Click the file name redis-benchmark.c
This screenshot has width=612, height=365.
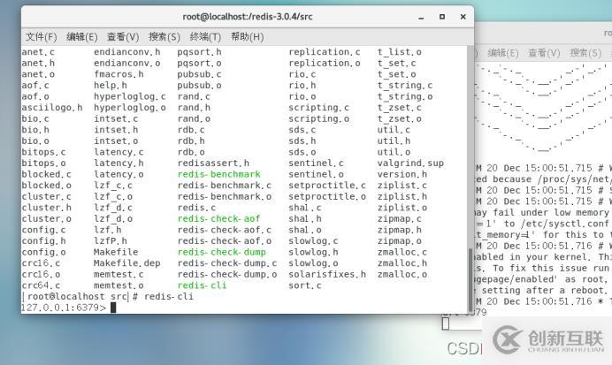click(x=225, y=186)
